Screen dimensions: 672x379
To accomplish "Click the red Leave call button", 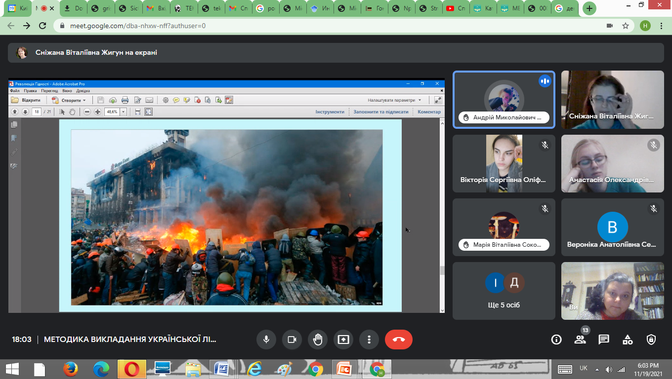I will click(x=398, y=340).
